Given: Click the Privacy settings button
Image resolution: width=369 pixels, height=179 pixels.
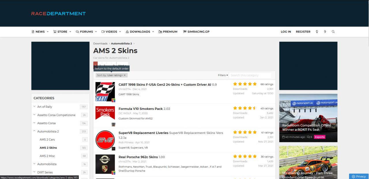Looking at the screenshot, I should 359,176.
